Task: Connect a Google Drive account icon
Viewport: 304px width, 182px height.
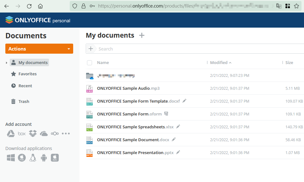Action: pos(11,134)
